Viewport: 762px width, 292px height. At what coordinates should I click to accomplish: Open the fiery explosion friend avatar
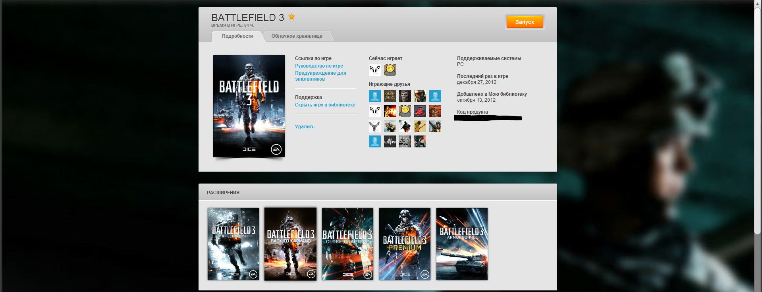(x=390, y=111)
